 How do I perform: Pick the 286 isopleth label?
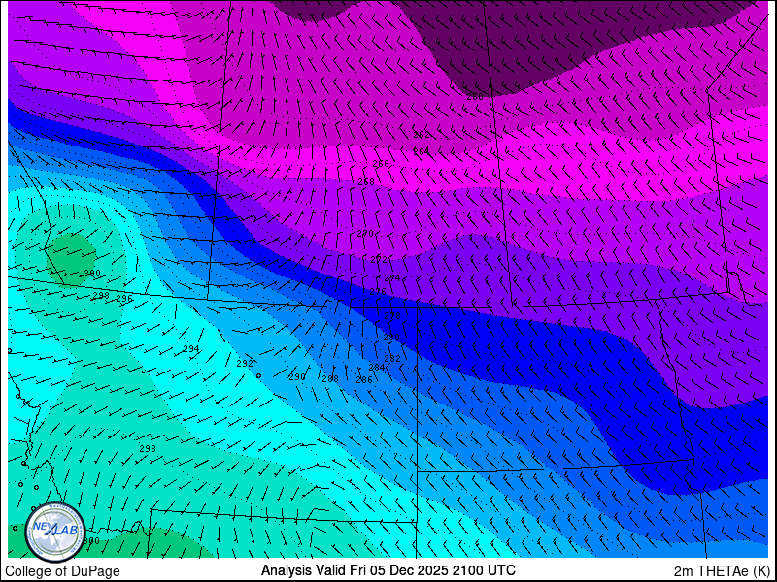point(364,380)
